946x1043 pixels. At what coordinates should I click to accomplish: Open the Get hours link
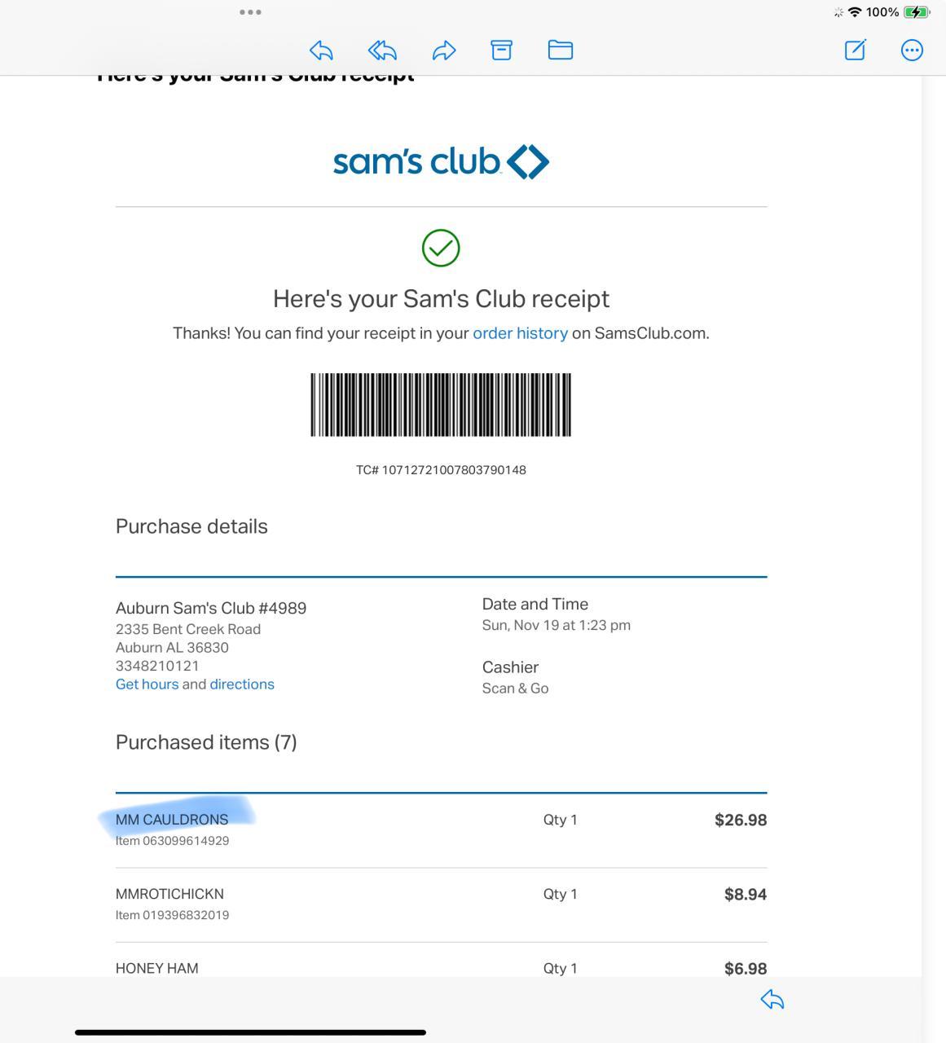147,684
